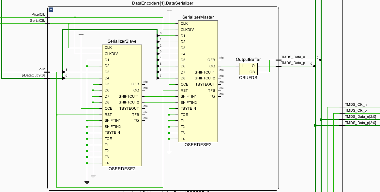The image size is (380, 192).
Task: Select the SerialClk port label
Action: pos(37,21)
